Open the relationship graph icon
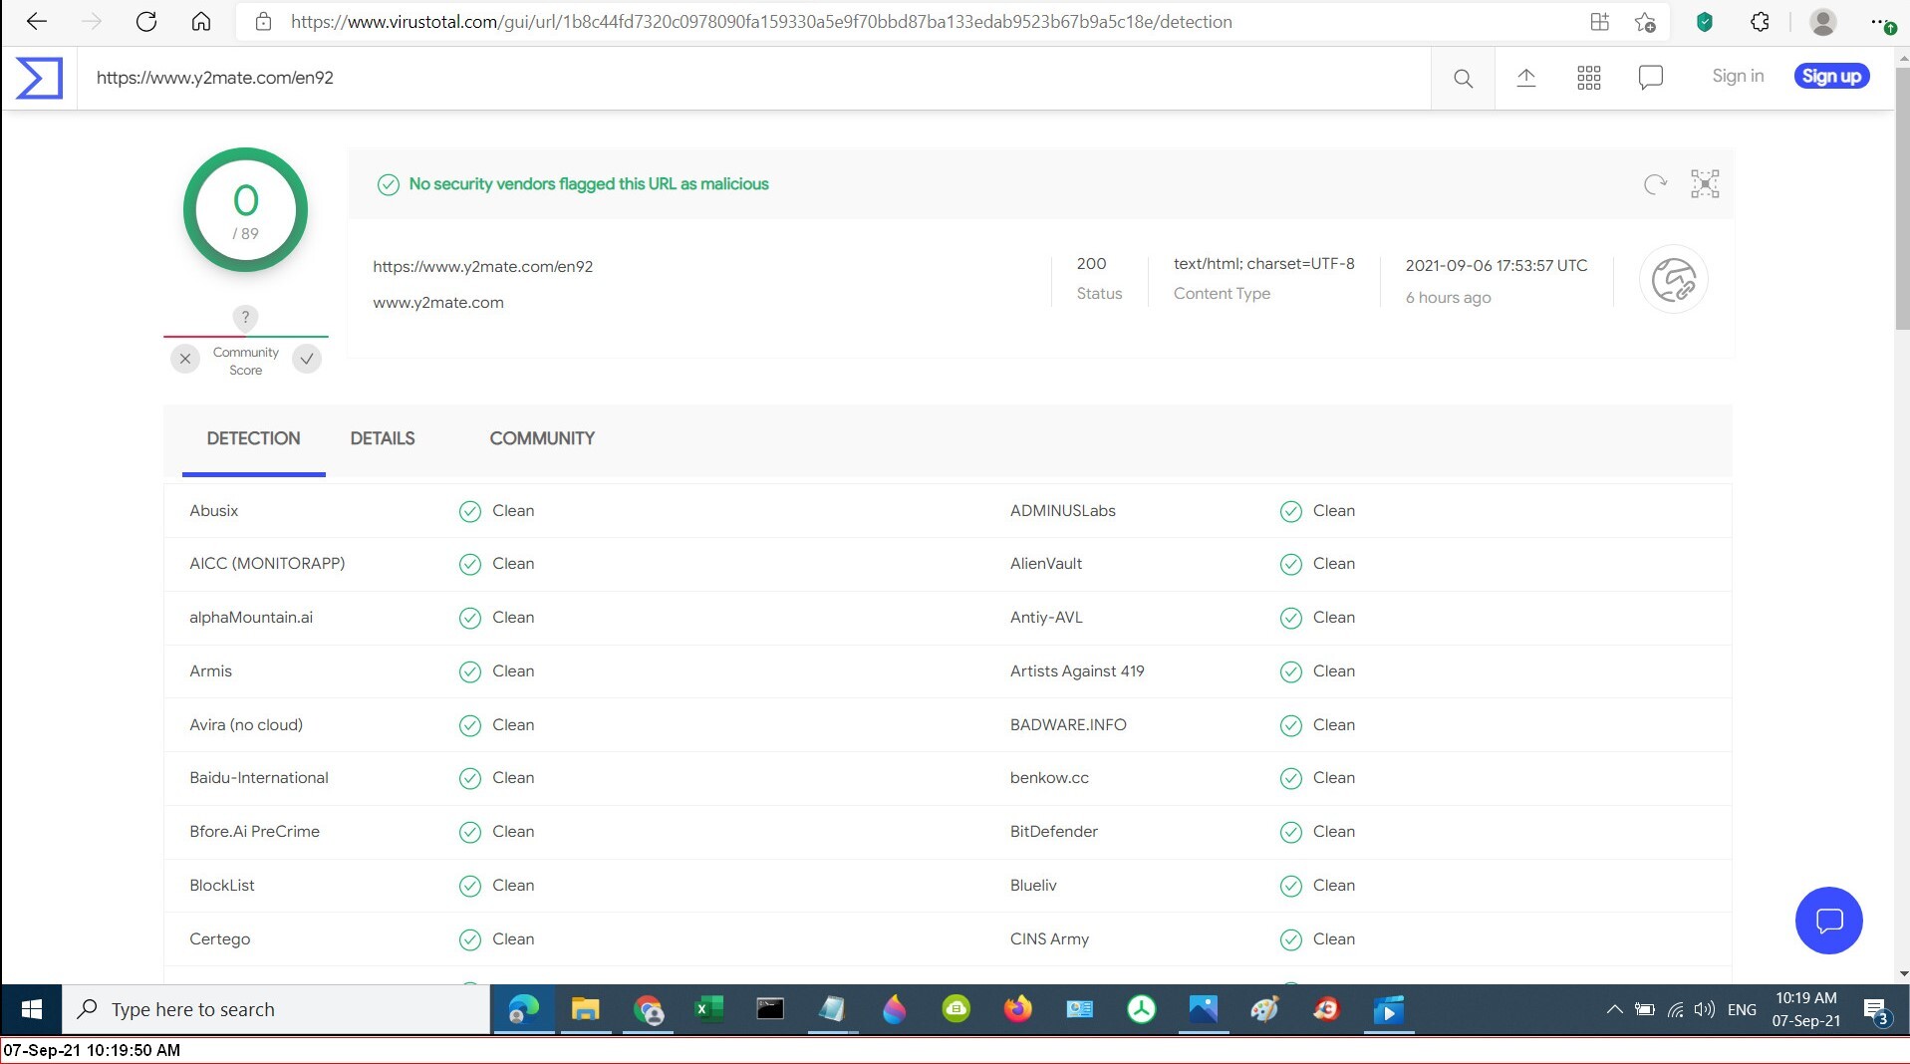 point(1704,184)
